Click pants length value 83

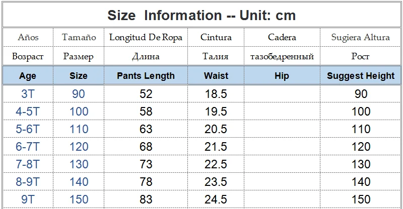point(146,199)
